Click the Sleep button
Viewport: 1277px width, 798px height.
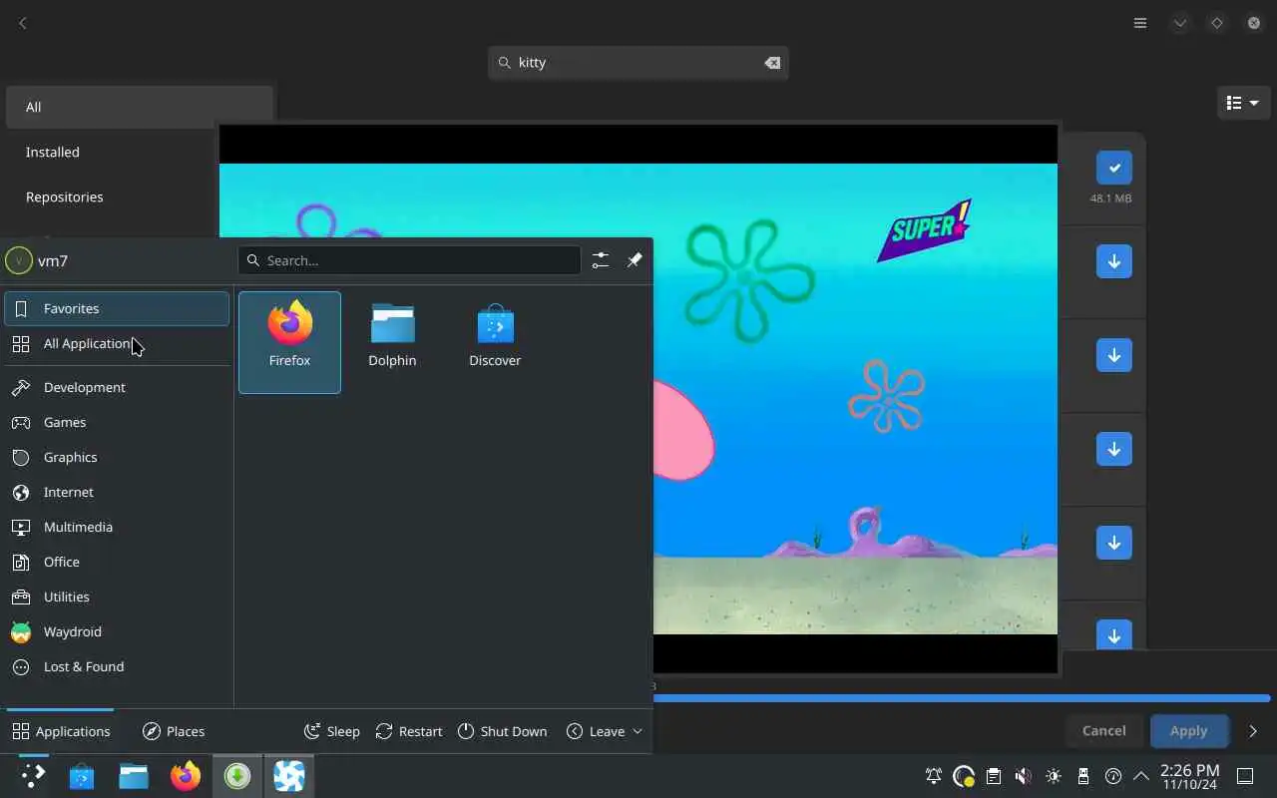(x=331, y=731)
